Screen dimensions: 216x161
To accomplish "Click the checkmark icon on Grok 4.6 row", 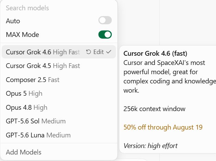I will coord(109,52).
